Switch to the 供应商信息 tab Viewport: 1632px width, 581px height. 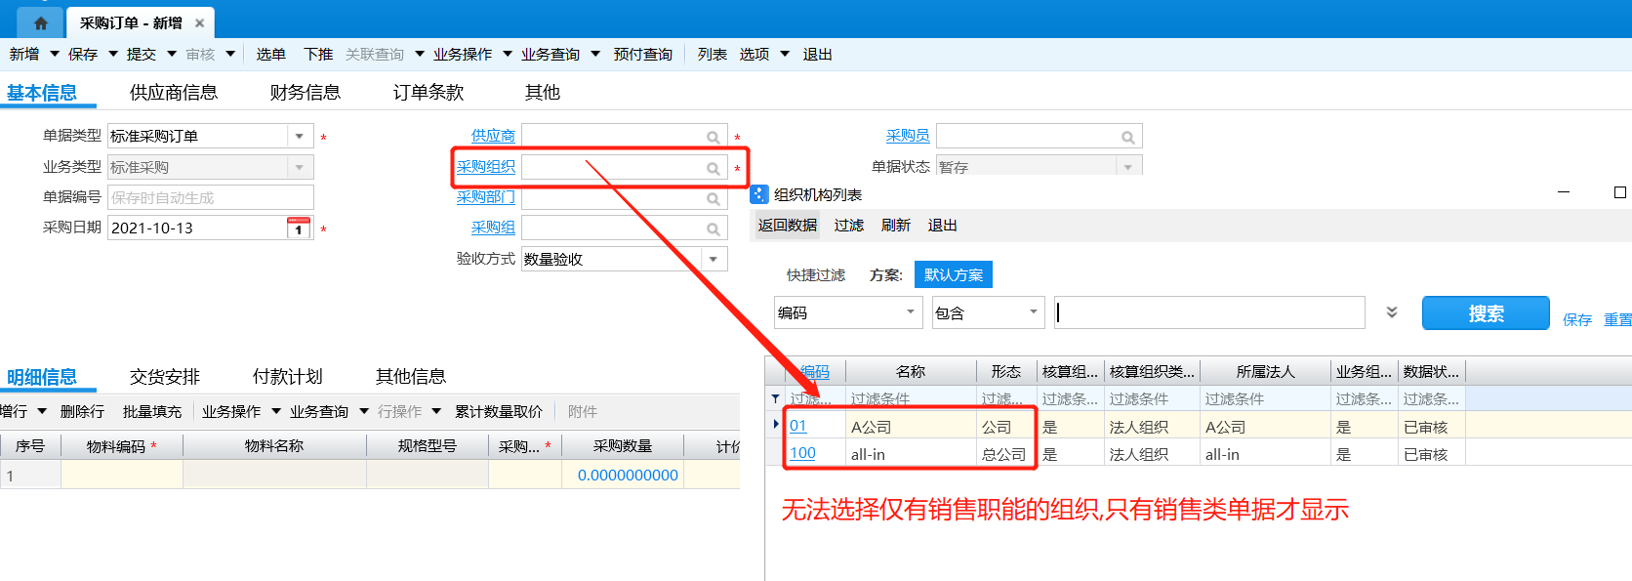coord(174,93)
